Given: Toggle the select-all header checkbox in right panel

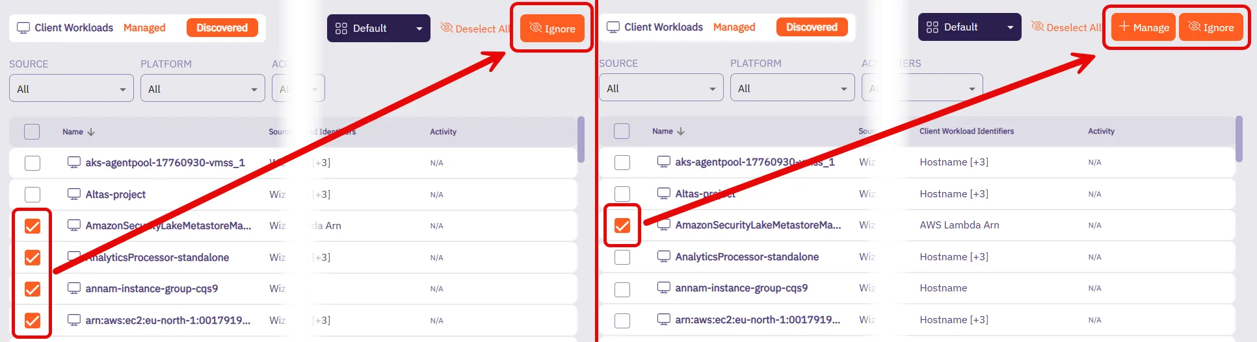Looking at the screenshot, I should (622, 131).
